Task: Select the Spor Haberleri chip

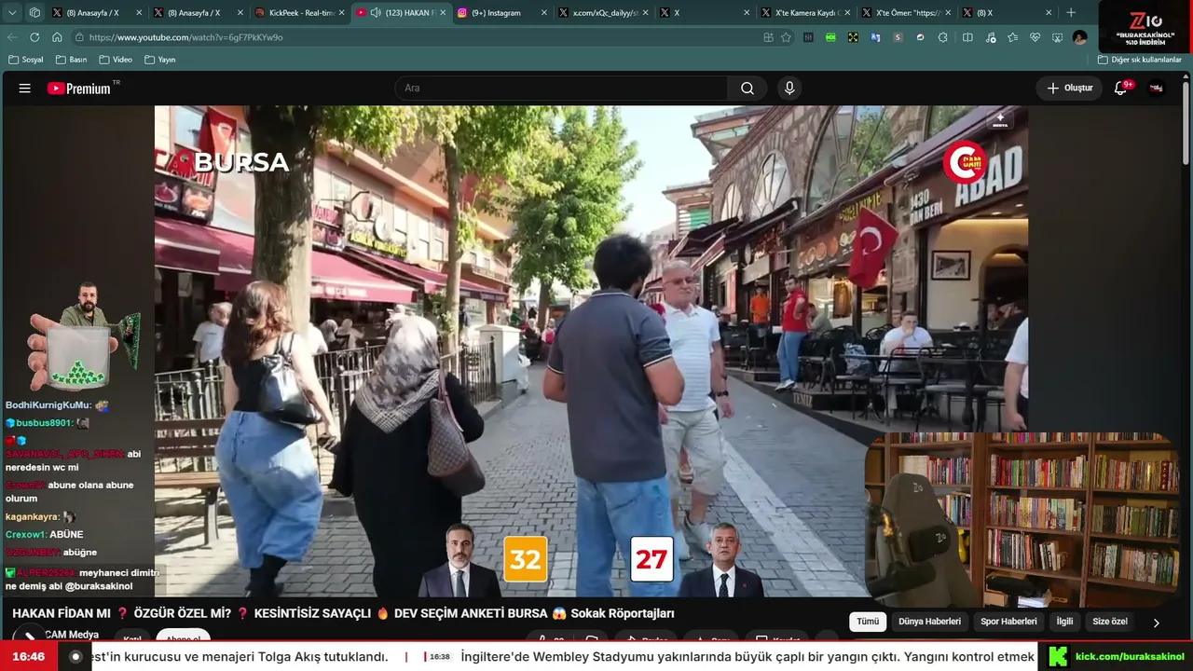Action: (1008, 622)
